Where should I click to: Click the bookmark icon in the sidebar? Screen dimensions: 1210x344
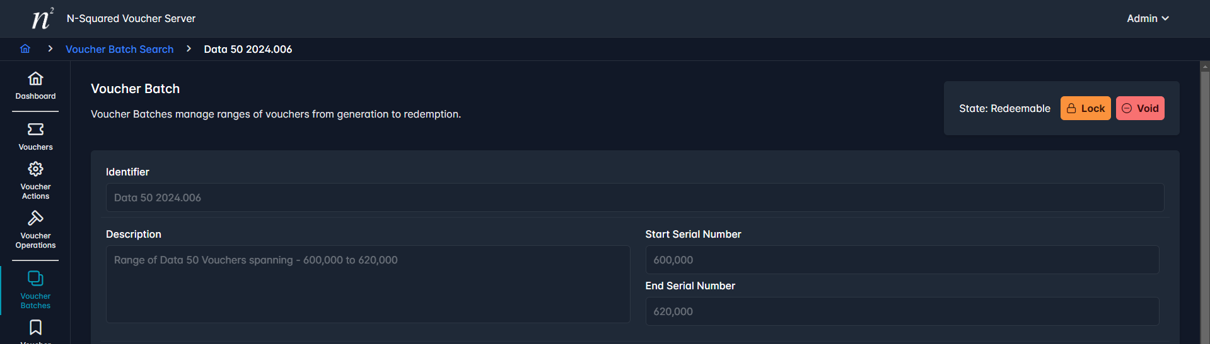[35, 328]
